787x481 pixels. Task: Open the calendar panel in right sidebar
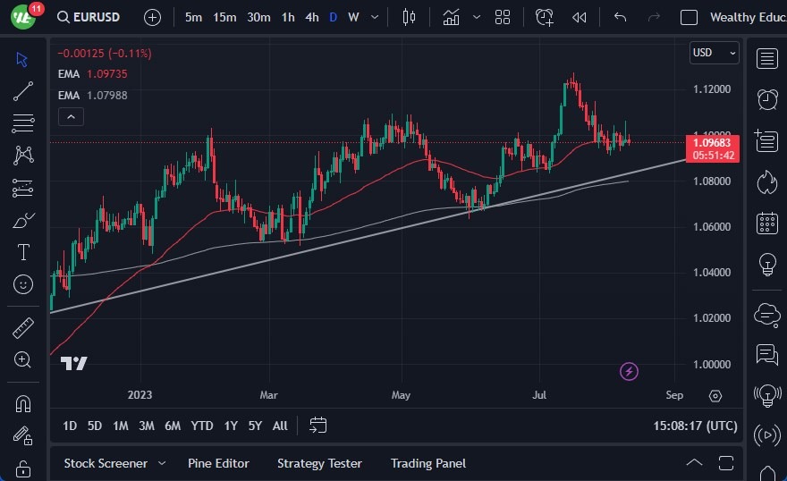point(766,223)
